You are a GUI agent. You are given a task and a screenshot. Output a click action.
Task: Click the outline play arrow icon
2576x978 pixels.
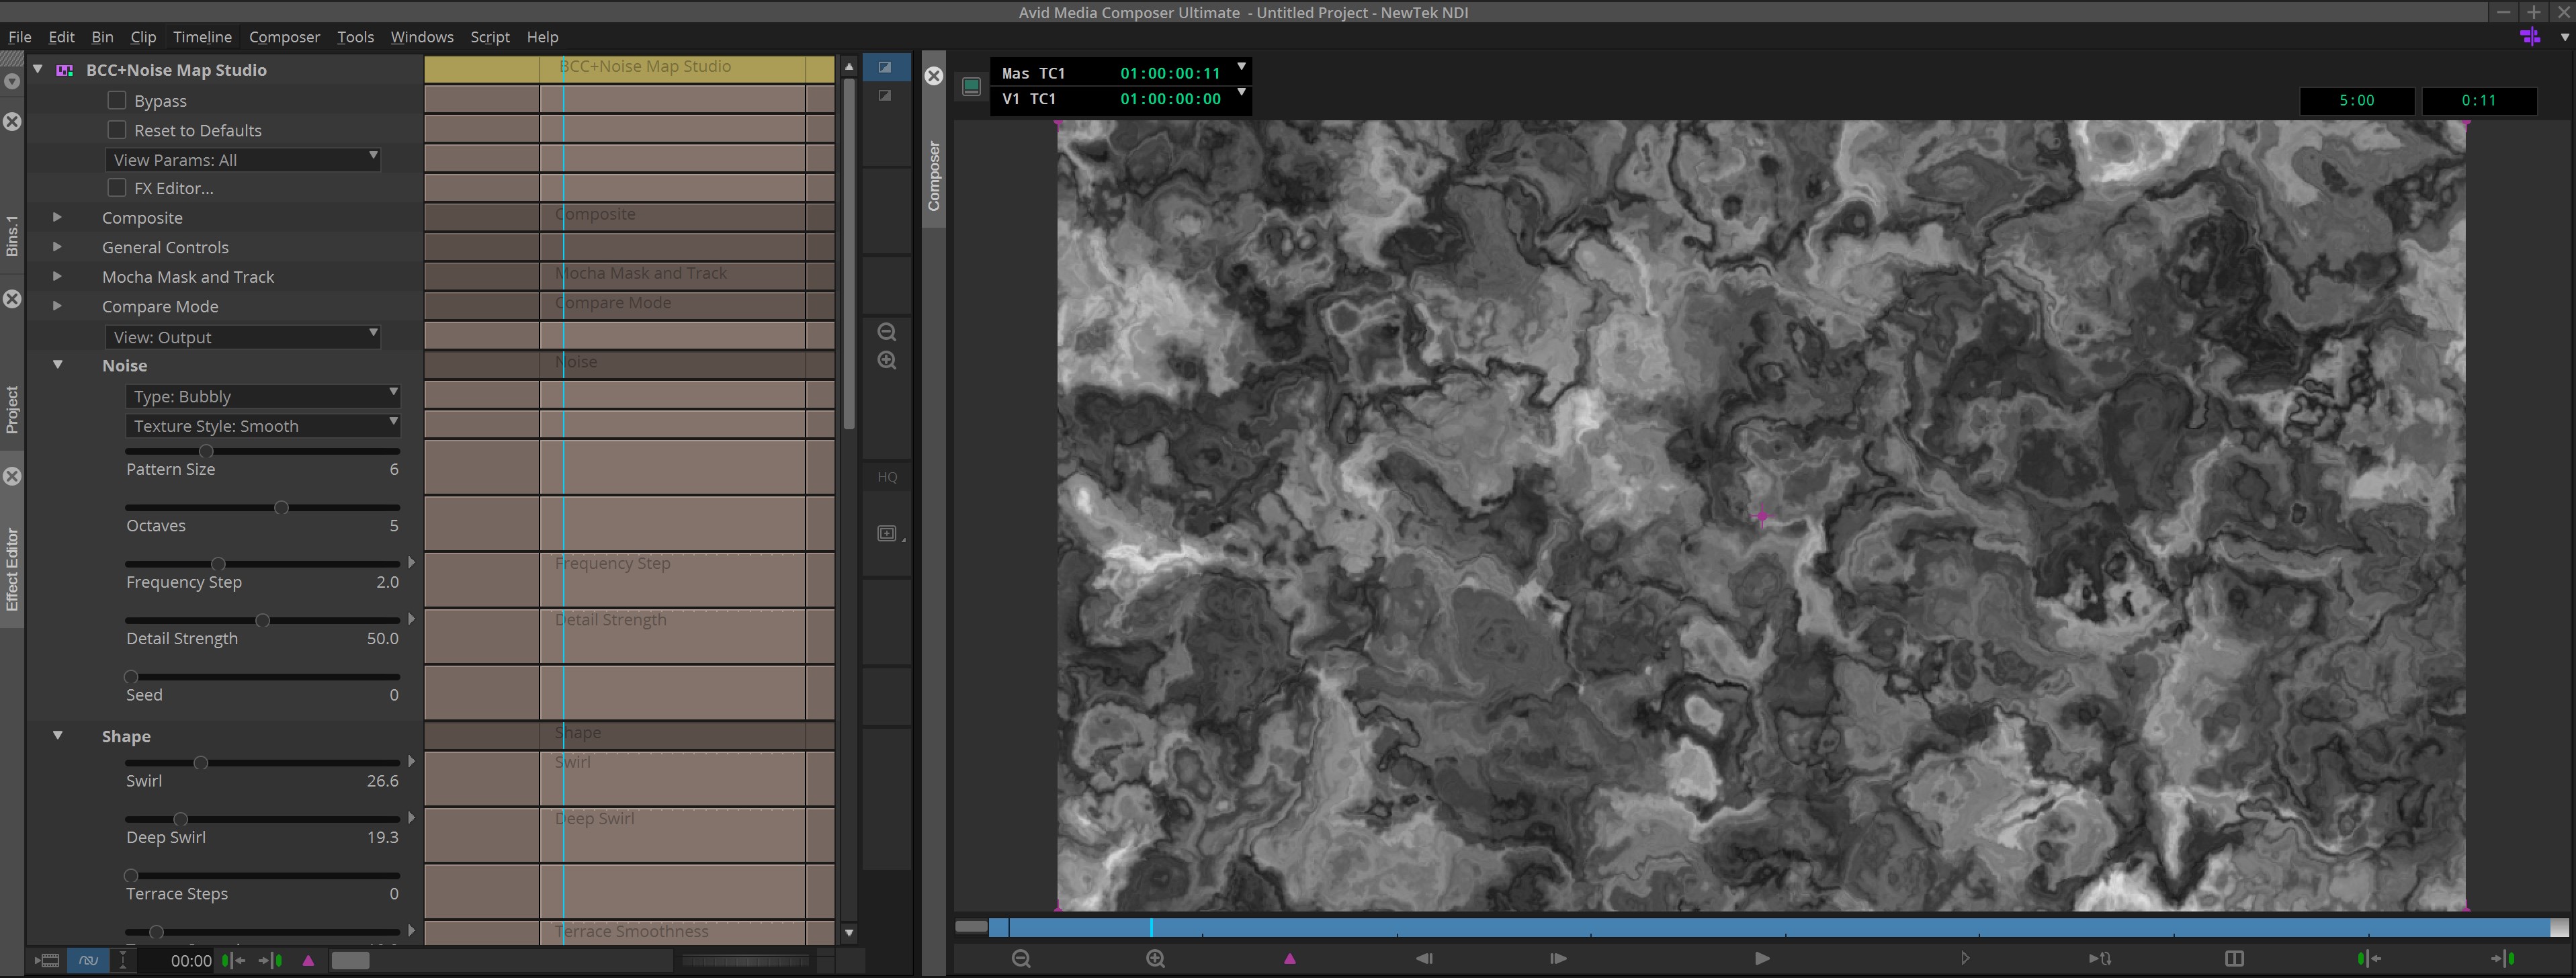pyautogui.click(x=1965, y=958)
